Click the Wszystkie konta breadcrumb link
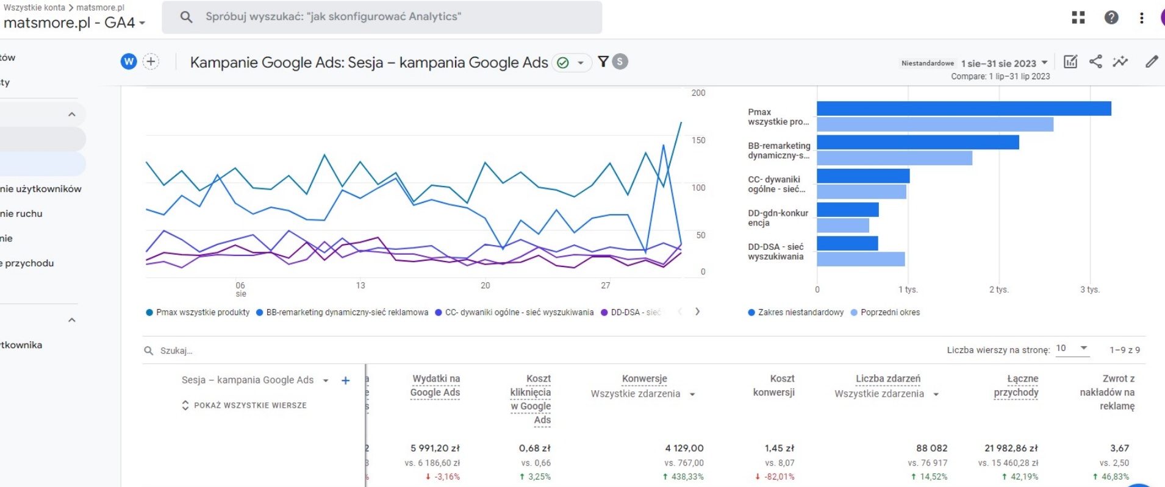The width and height of the screenshot is (1165, 487). (x=34, y=7)
